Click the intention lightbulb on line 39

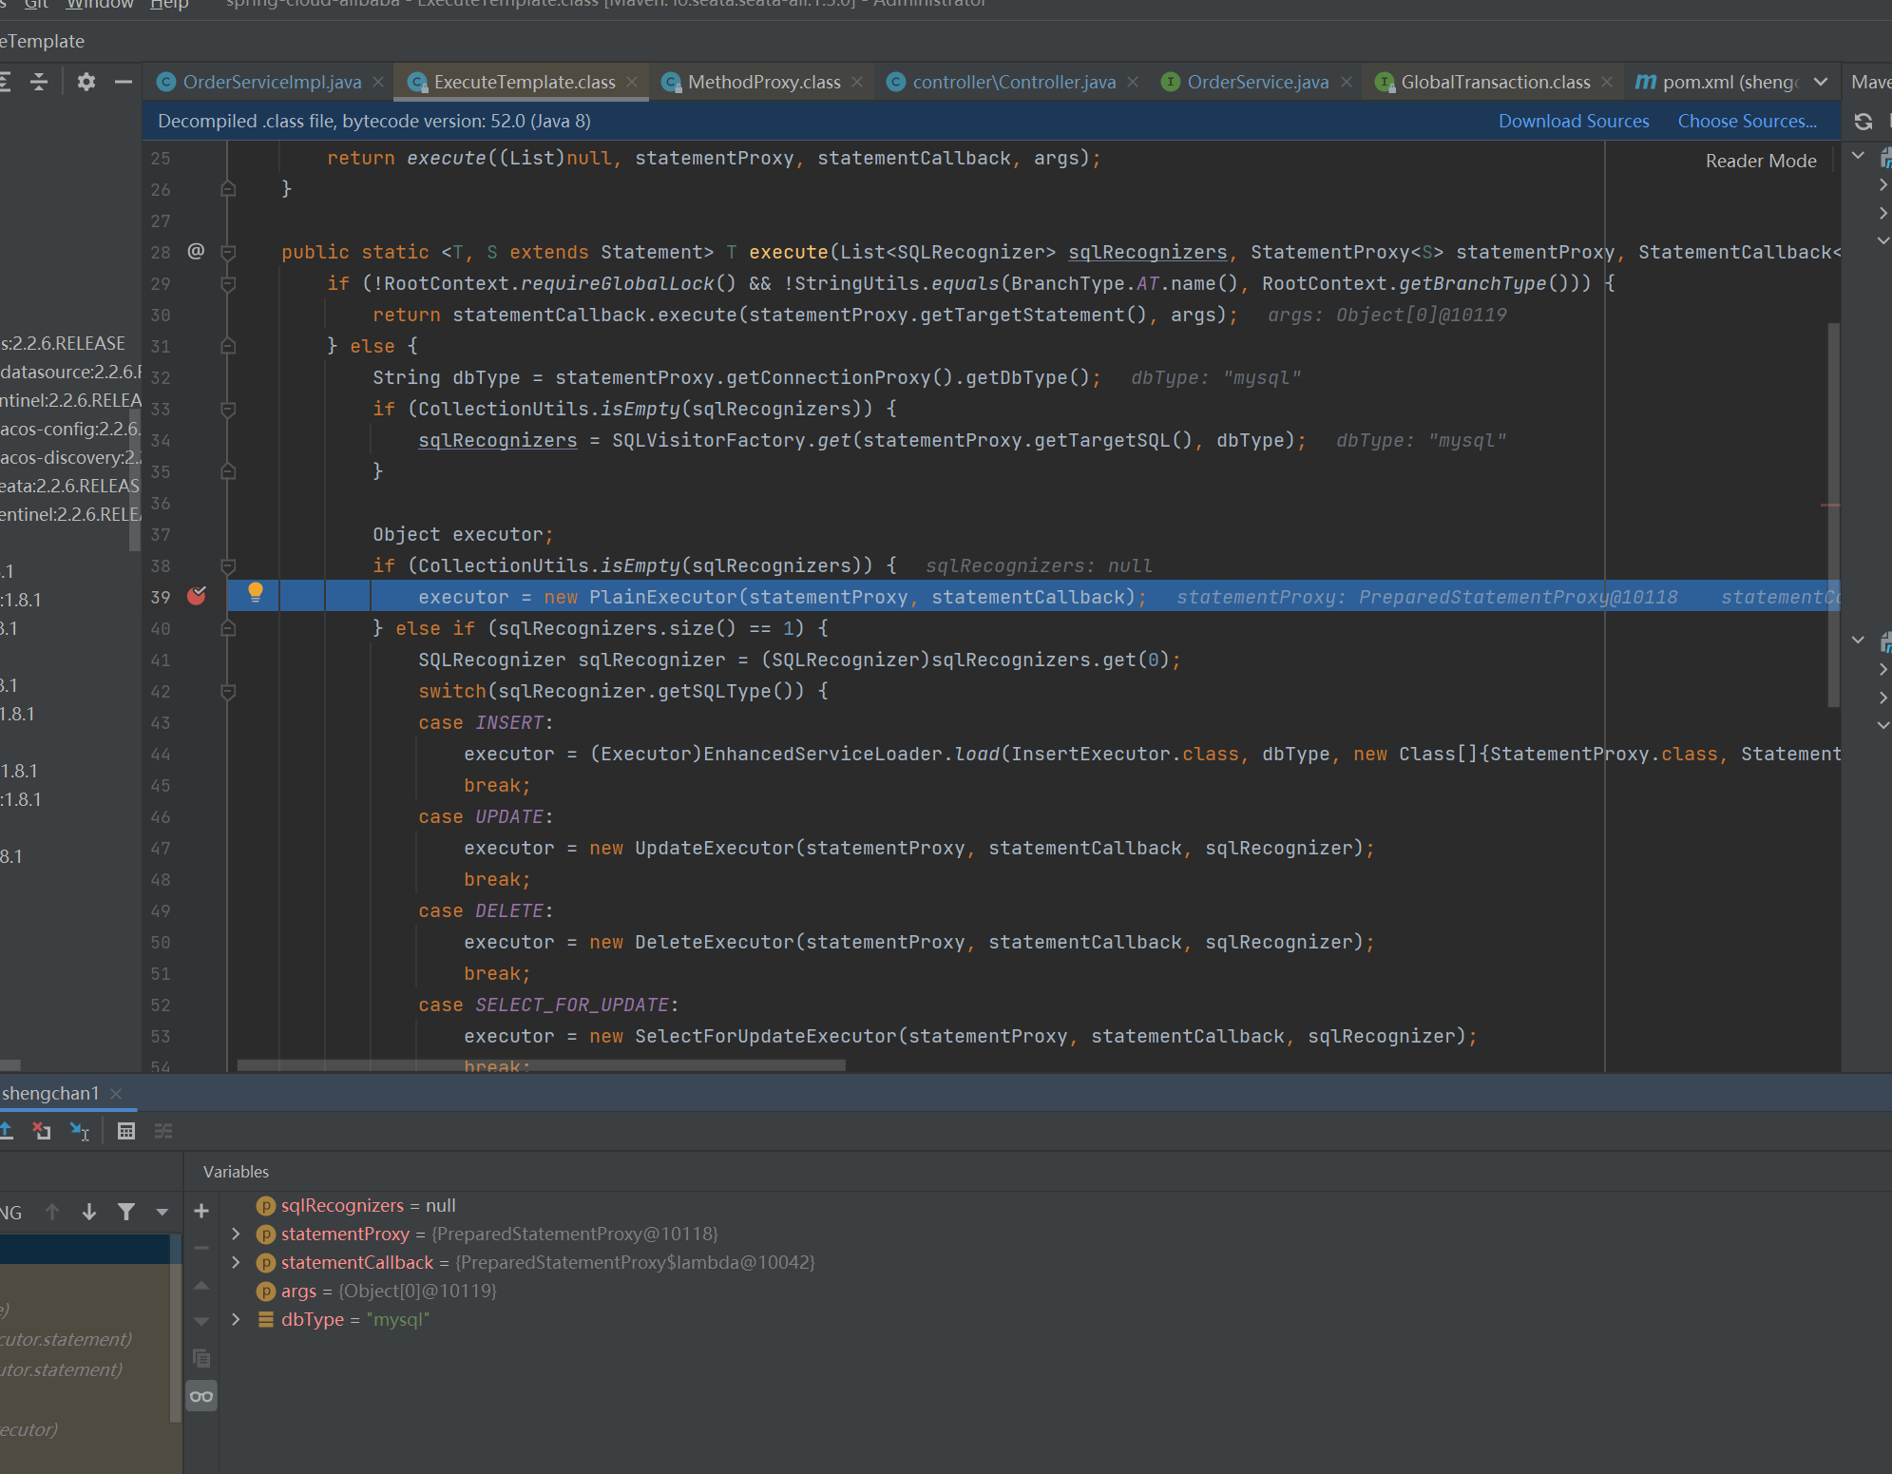255,593
